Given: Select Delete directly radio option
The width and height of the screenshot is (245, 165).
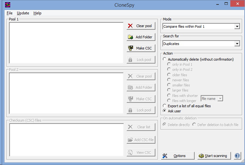Looking at the screenshot, I should (176, 125).
